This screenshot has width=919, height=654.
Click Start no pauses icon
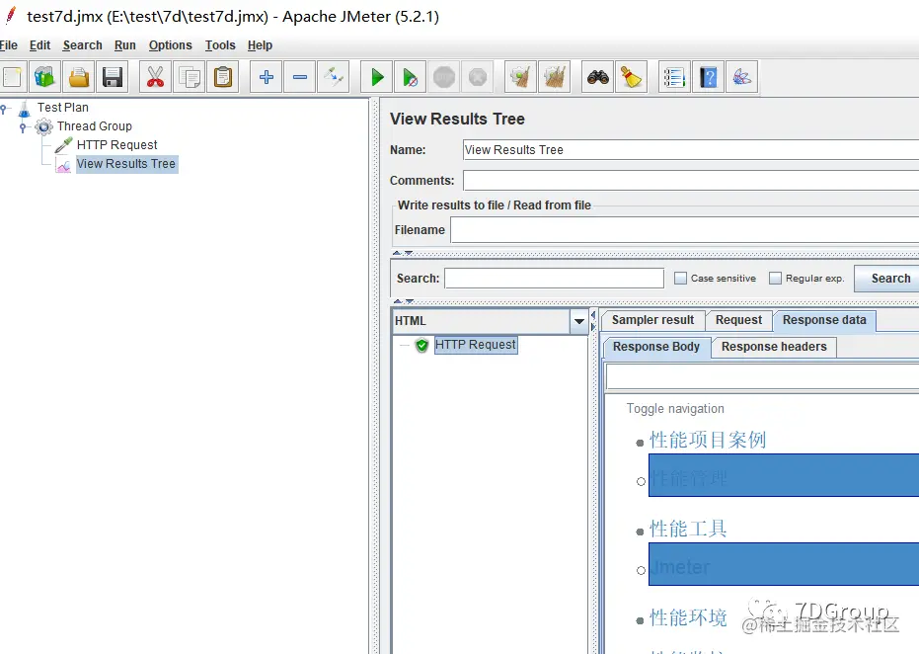click(411, 77)
